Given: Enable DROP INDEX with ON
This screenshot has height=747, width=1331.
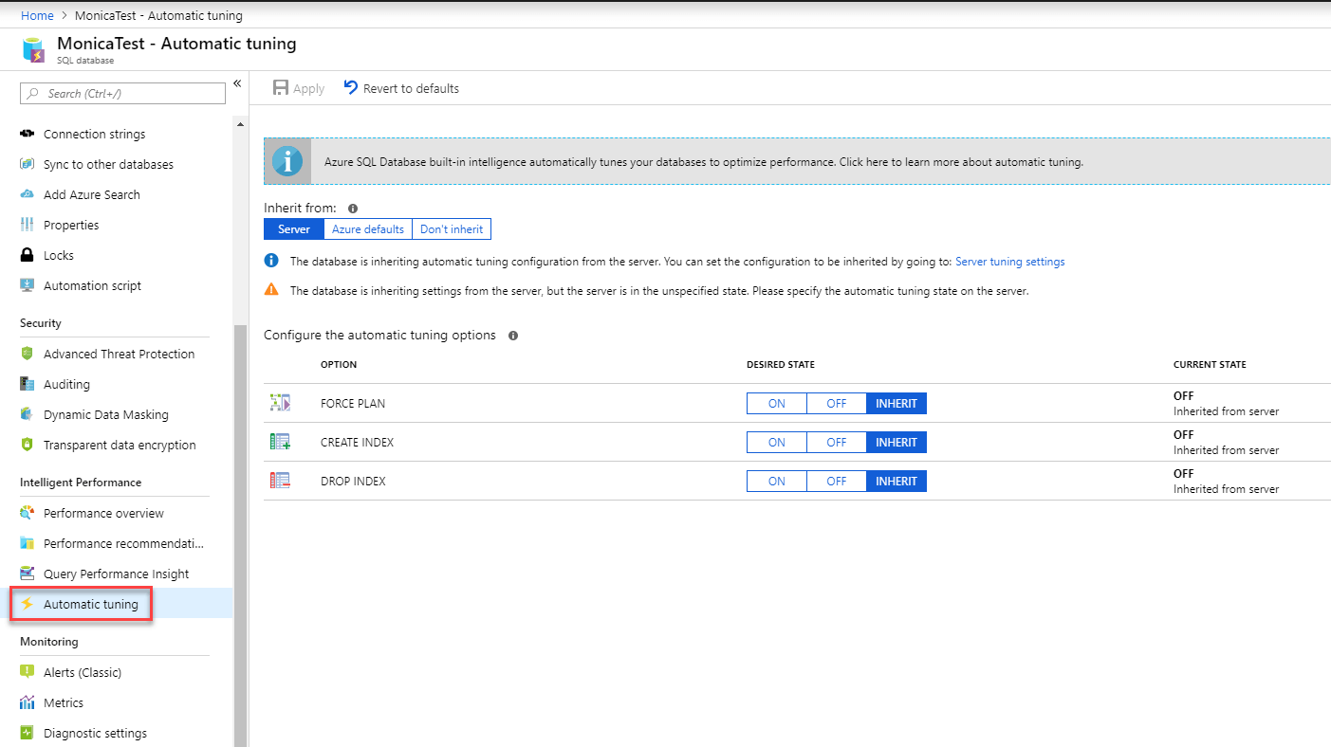Looking at the screenshot, I should (x=777, y=481).
